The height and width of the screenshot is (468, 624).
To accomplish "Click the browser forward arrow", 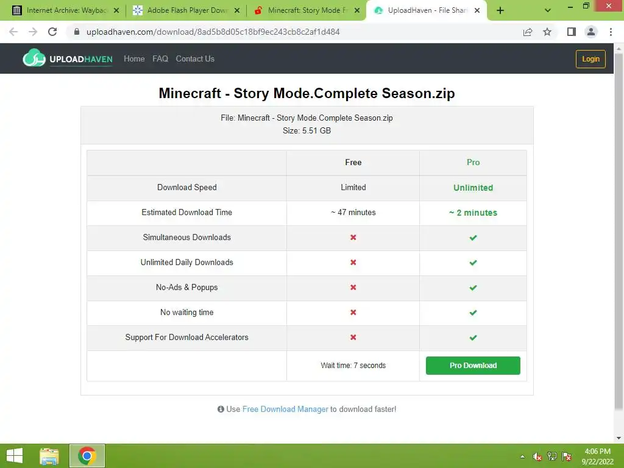I will [x=33, y=32].
